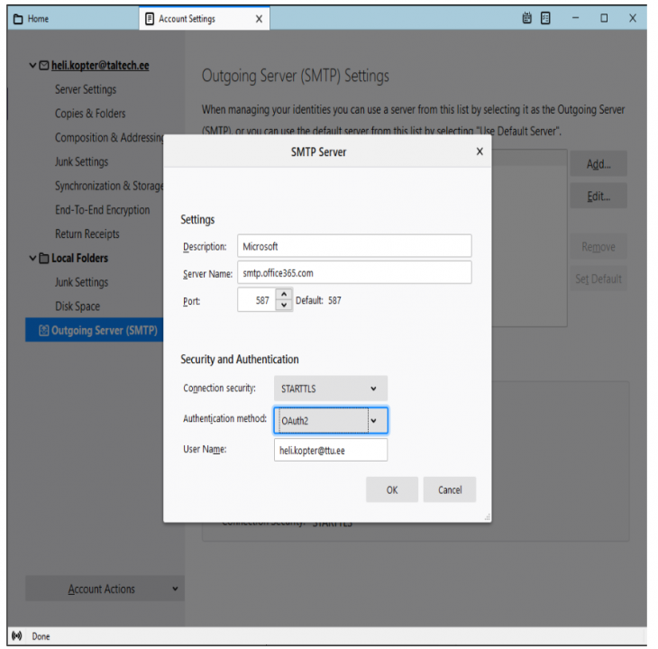Click the Port number field
The image size is (658, 649).
257,300
